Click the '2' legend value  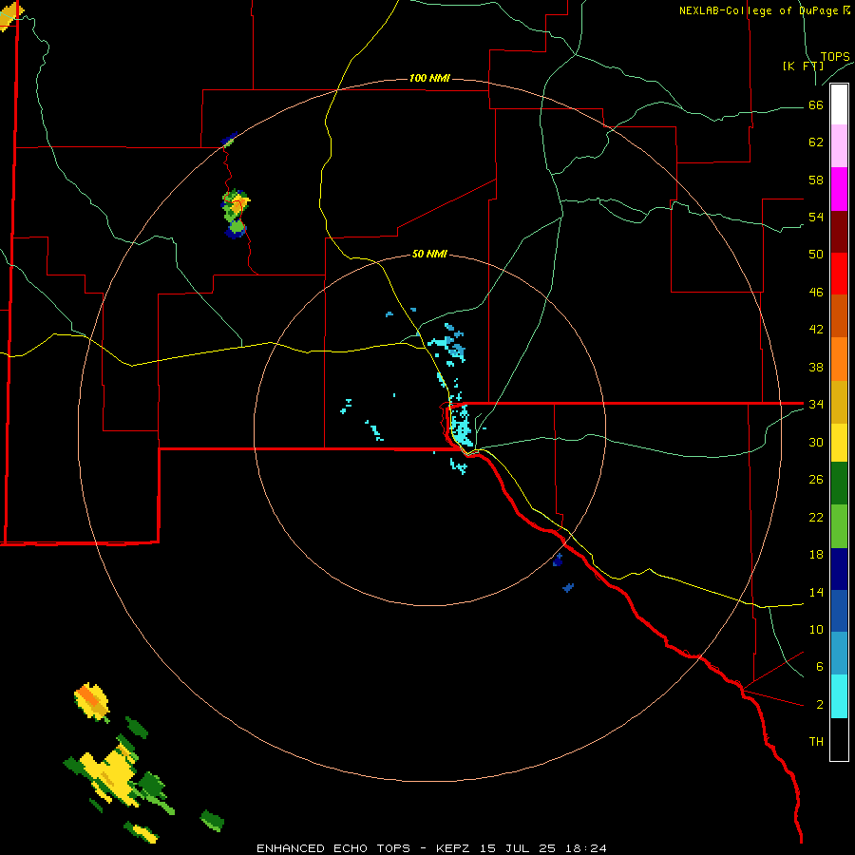point(820,705)
